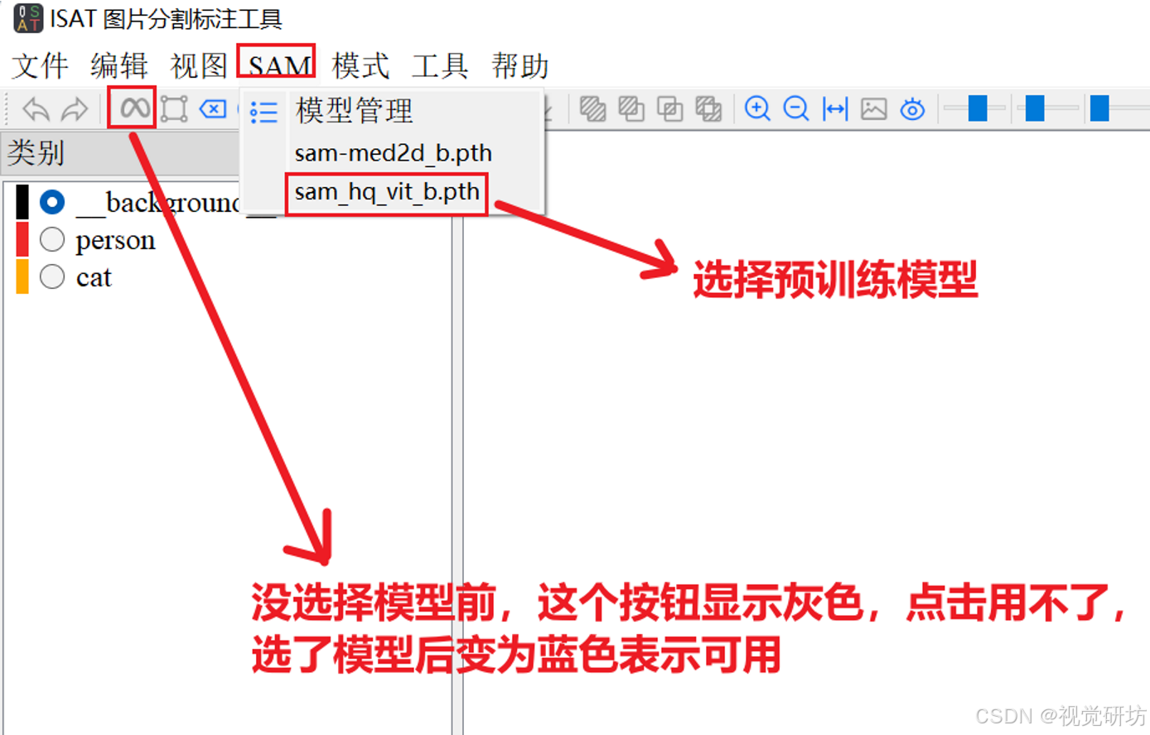This screenshot has height=735, width=1150.
Task: Open the 模式 menu
Action: (x=360, y=65)
